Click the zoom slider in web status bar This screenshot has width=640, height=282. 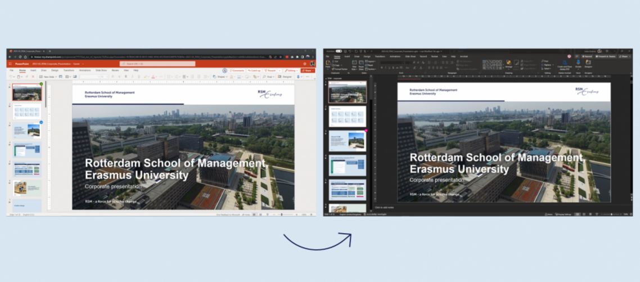285,214
